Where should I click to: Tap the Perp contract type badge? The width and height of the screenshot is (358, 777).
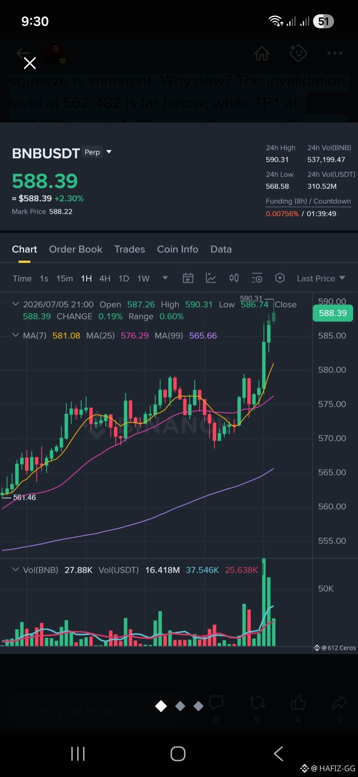[x=92, y=152]
